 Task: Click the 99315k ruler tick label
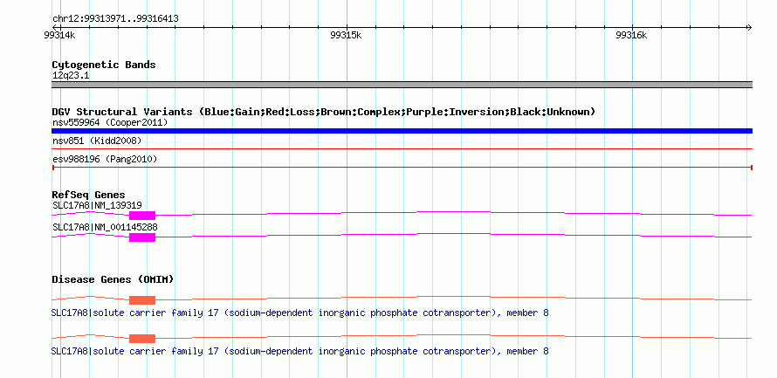(x=346, y=35)
